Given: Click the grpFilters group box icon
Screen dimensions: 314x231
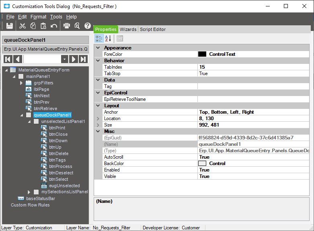Looking at the screenshot, I should 29,83.
